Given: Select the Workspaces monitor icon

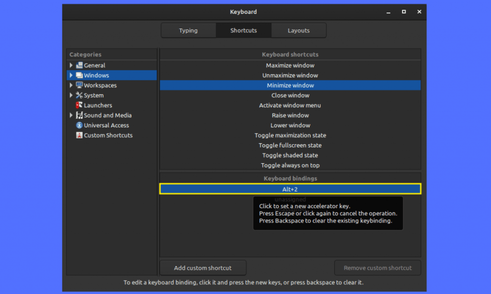Looking at the screenshot, I should click(80, 85).
